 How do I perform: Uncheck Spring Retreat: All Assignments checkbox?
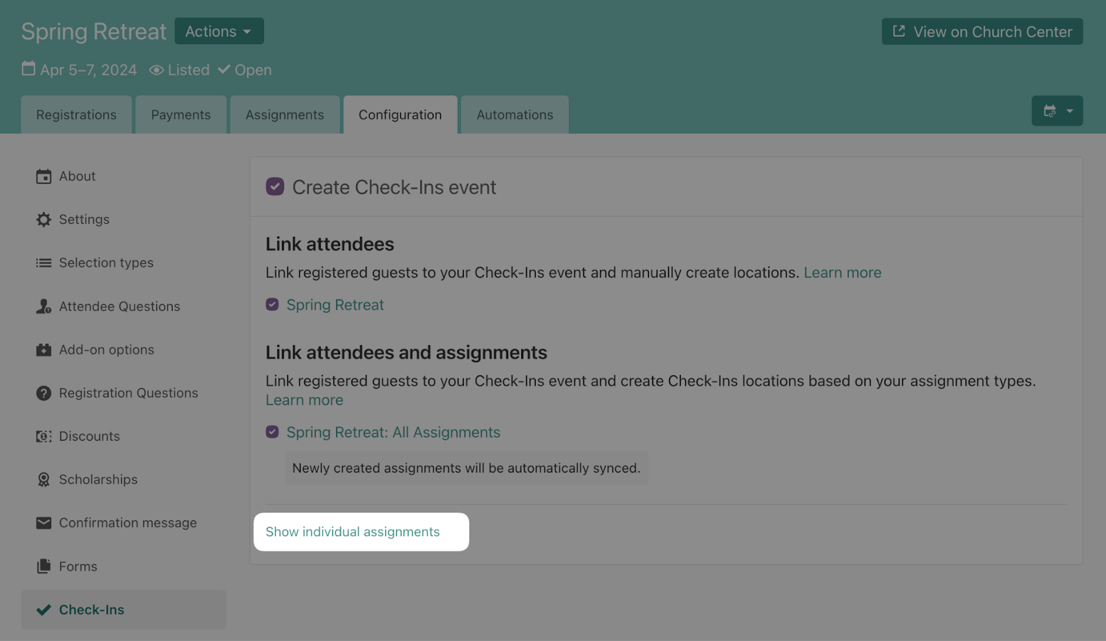pos(272,432)
